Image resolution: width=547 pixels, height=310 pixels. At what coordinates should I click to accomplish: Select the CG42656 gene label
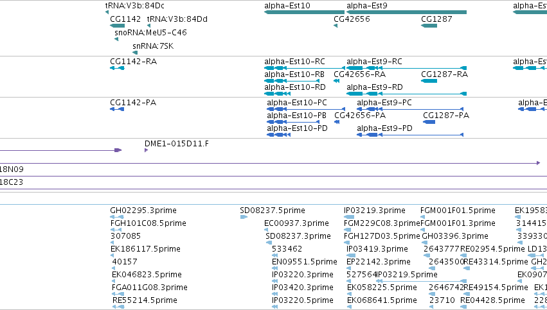tap(352, 19)
